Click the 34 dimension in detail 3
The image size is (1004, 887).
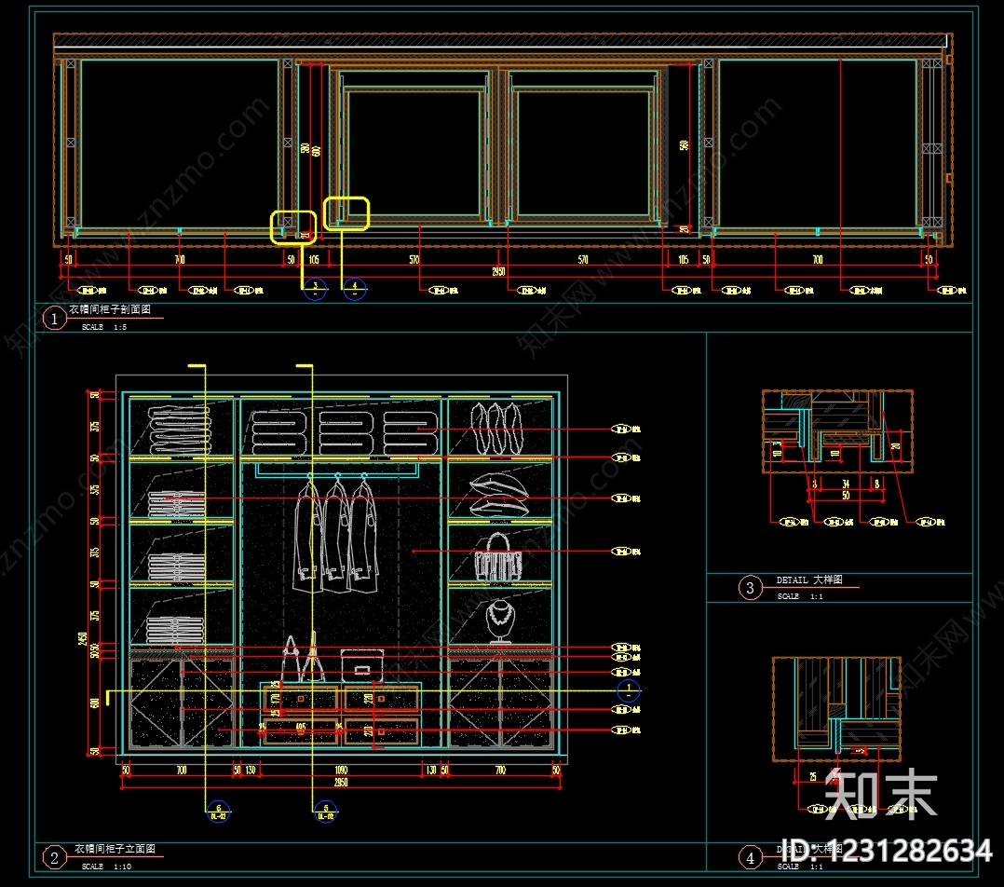(x=846, y=484)
